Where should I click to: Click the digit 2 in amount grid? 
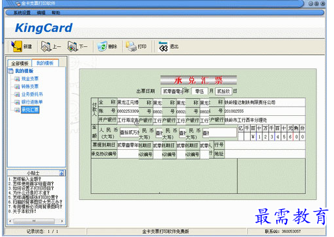[265, 137]
